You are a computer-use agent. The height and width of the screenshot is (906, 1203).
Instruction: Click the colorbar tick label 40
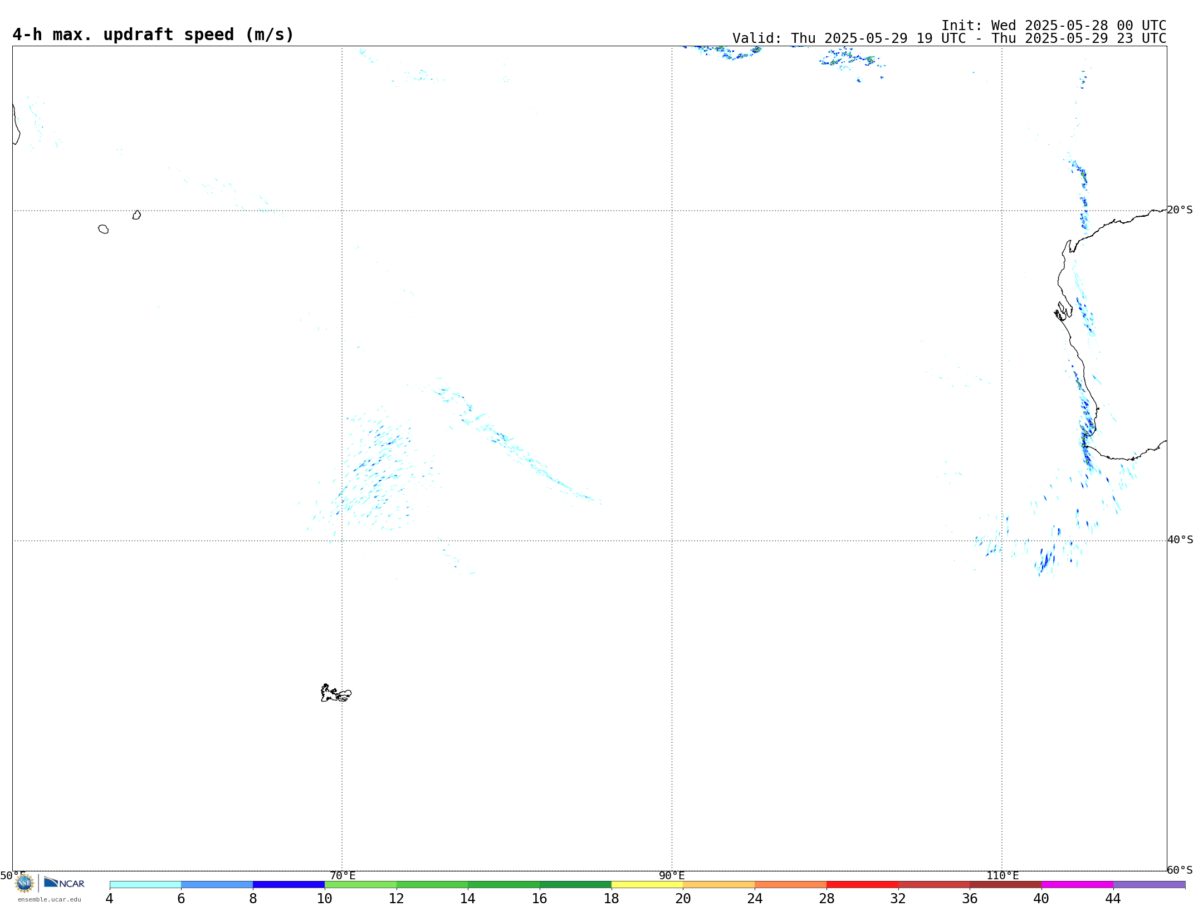click(1041, 899)
